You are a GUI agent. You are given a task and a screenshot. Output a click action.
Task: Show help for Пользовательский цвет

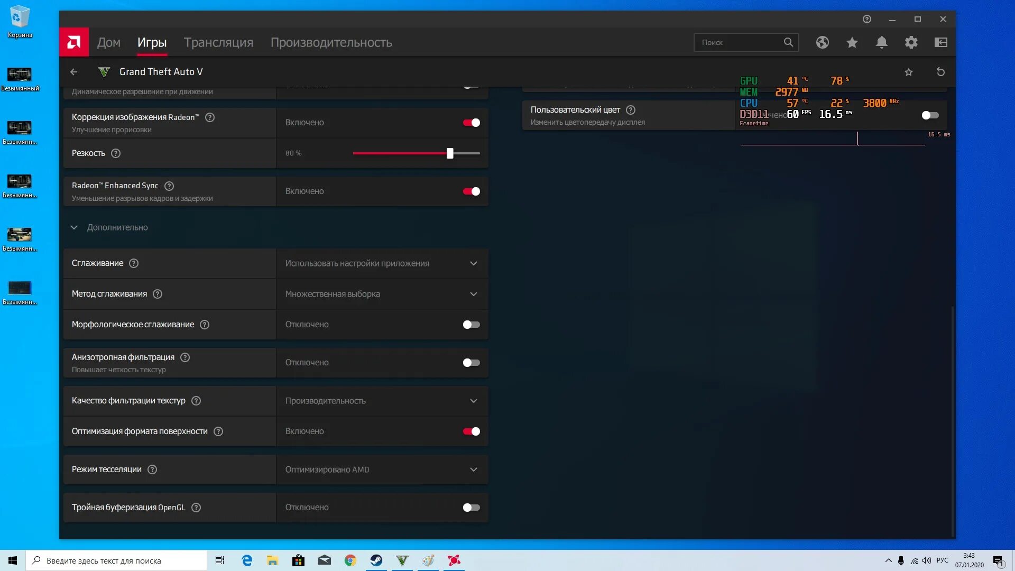631,110
